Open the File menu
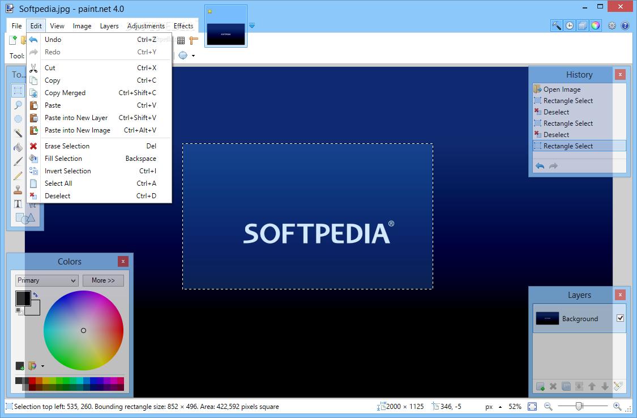The image size is (637, 418). pos(16,25)
